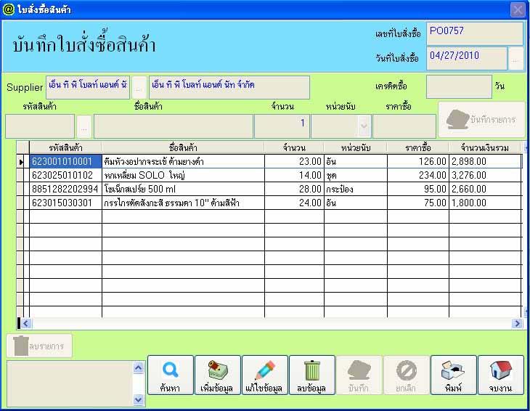This screenshot has height=411, width=530.
Task: Click price cell 75.00
Action: [418, 203]
